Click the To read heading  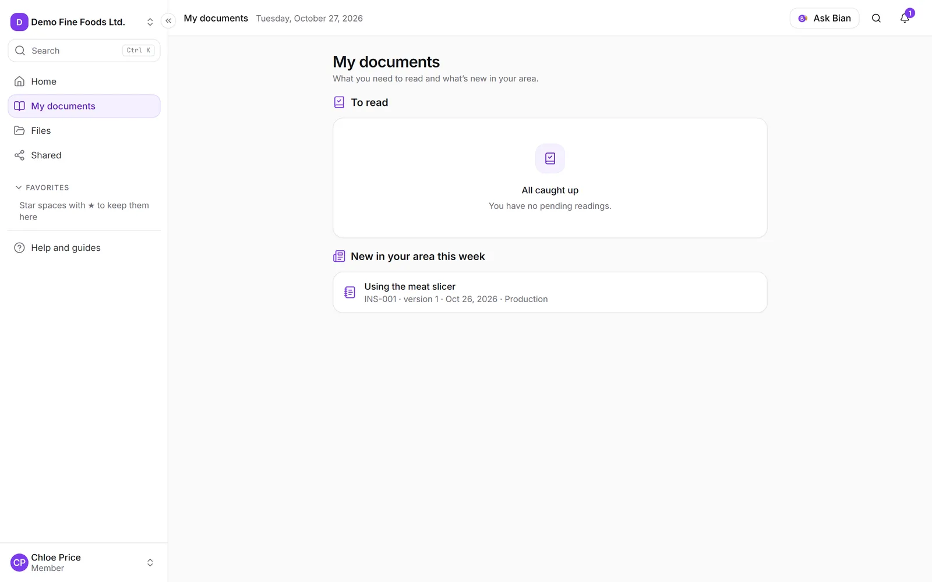(369, 102)
